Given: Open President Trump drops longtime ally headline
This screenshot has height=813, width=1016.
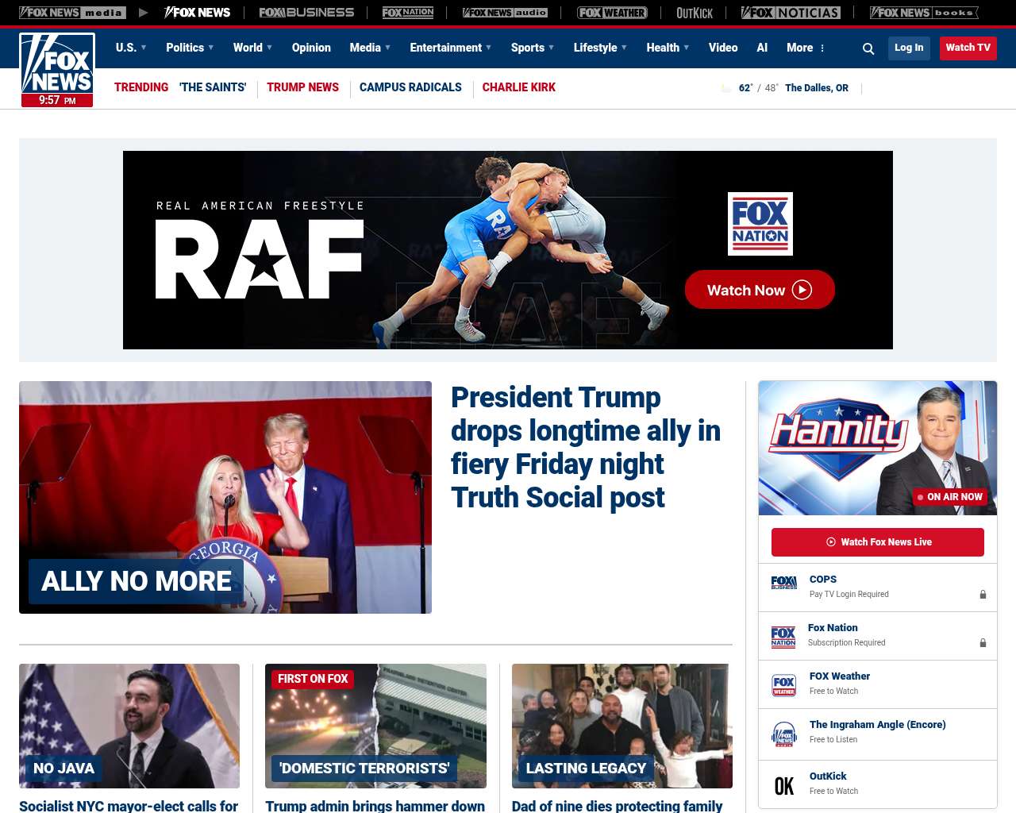Looking at the screenshot, I should pos(586,447).
